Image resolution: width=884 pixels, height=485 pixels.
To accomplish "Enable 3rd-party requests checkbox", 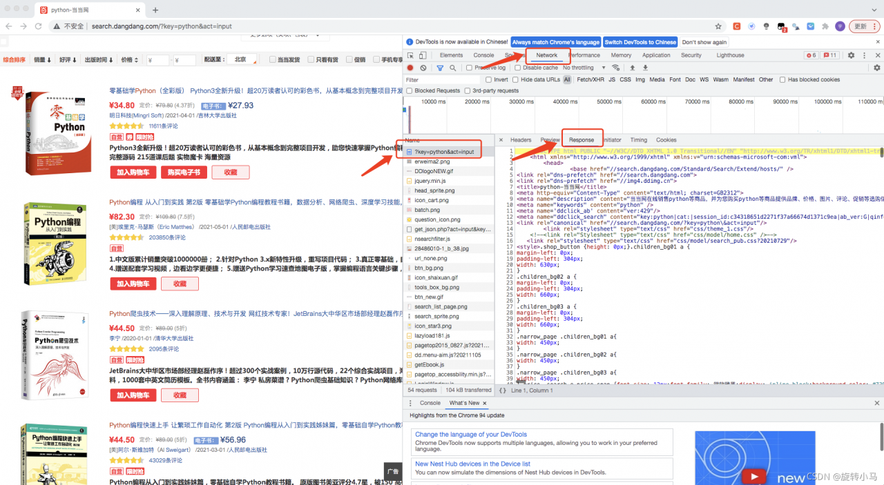I will click(x=468, y=91).
